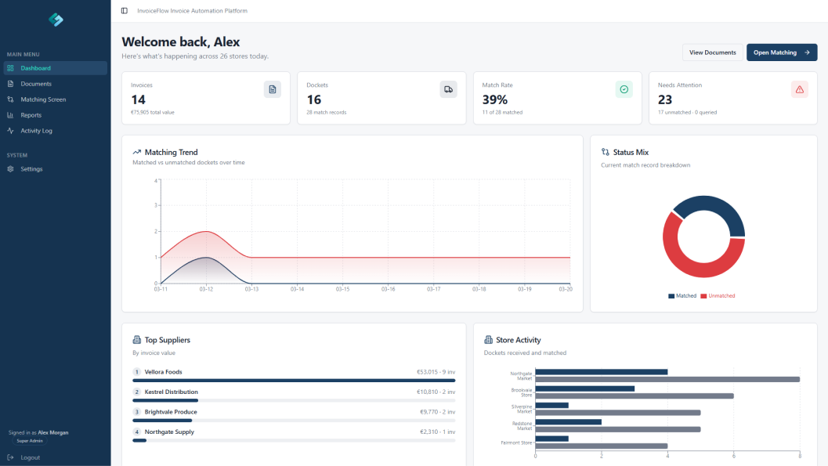Click the '€10,810 · 2 inv' value
Image resolution: width=828 pixels, height=466 pixels.
[x=436, y=392]
